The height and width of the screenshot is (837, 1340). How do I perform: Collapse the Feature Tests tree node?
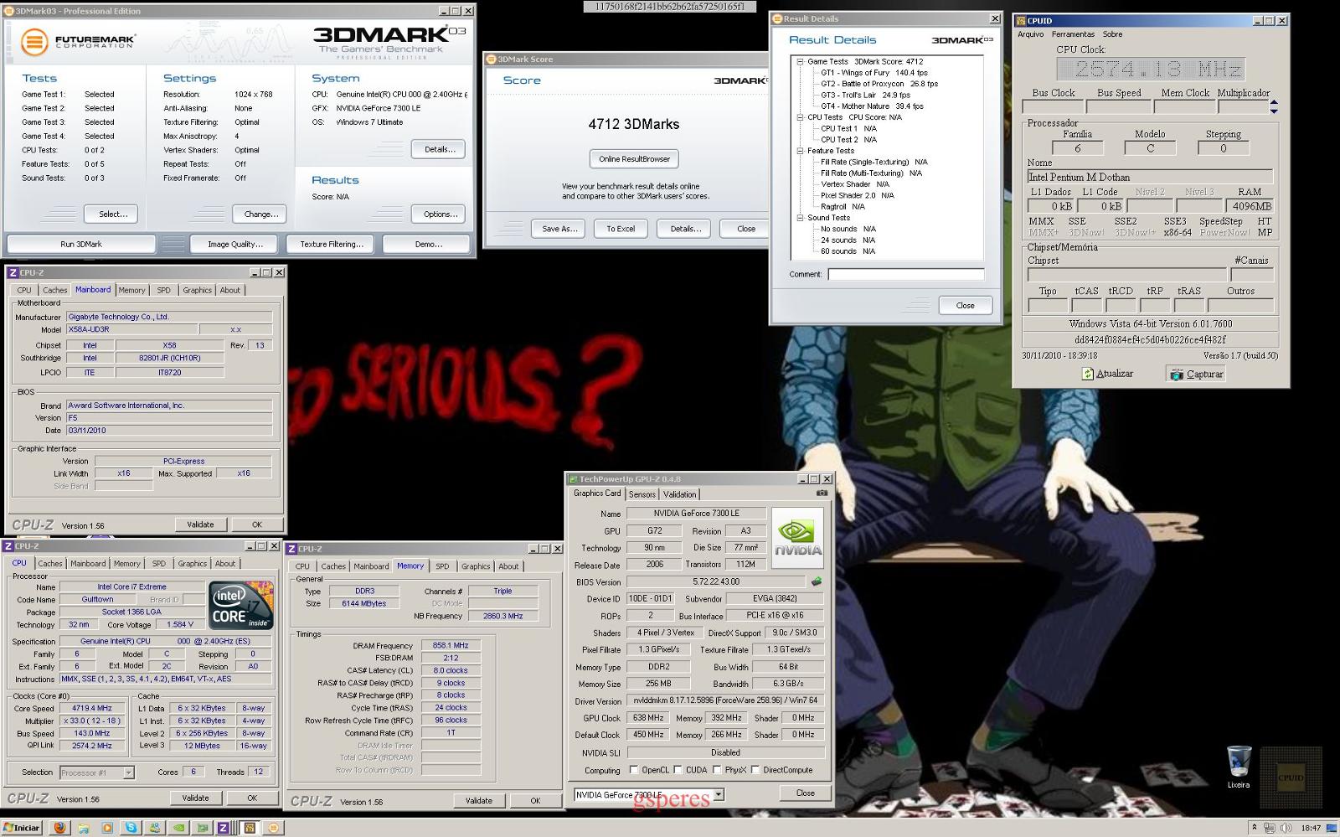coord(800,151)
